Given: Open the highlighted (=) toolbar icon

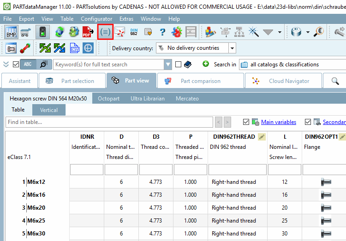Looking at the screenshot, I should [105, 32].
